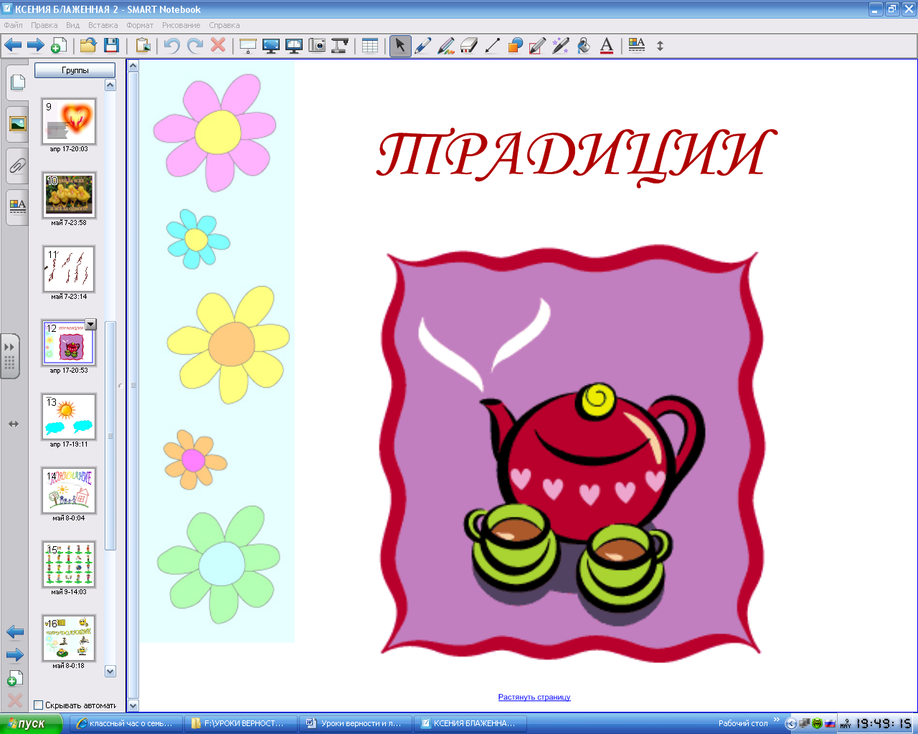This screenshot has height=734, width=918.
Task: Insert a table with the table icon
Action: [x=370, y=45]
